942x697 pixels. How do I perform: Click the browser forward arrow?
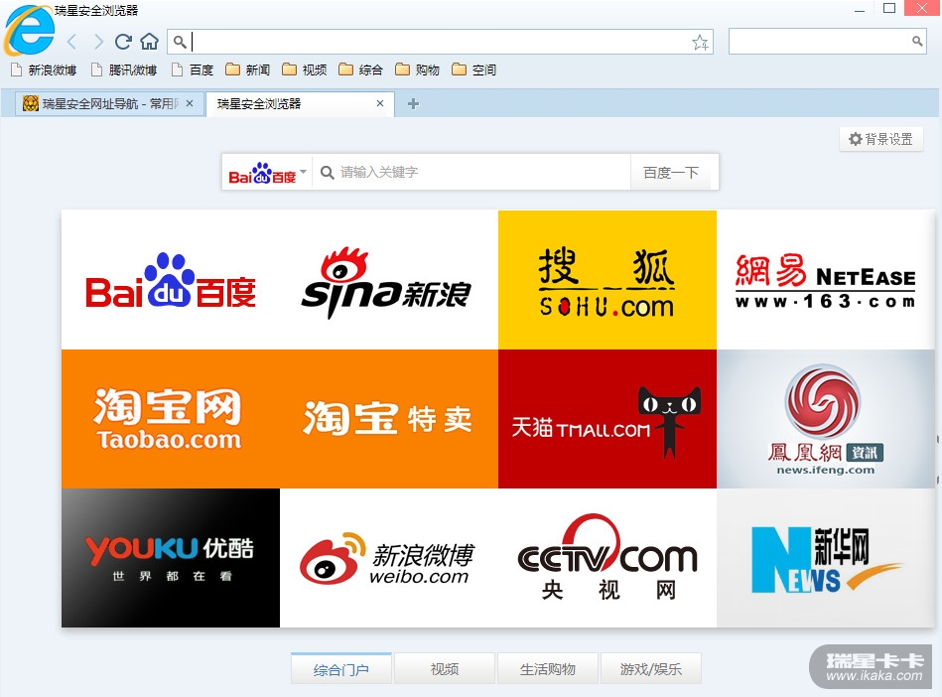point(98,42)
